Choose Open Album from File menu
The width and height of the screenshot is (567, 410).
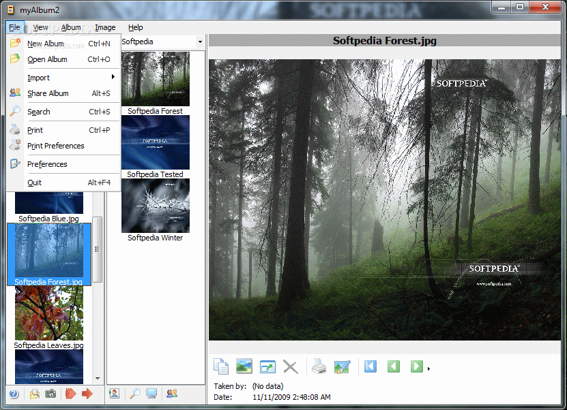point(63,59)
